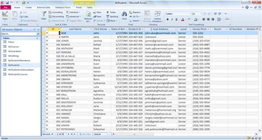Click navigation pane Search field

(x=19, y=34)
